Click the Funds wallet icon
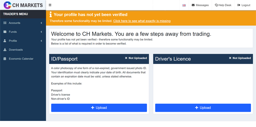256x127 pixels. pos(5,32)
